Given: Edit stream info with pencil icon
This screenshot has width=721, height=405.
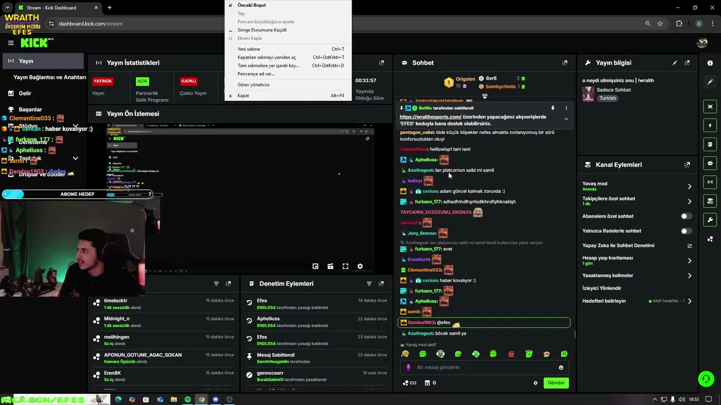Looking at the screenshot, I should pos(675,63).
